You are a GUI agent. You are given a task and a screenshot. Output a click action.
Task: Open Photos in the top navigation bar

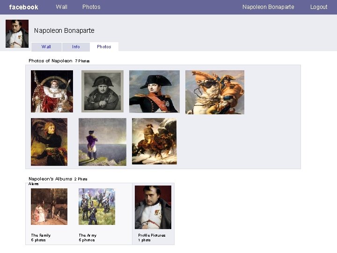click(91, 7)
